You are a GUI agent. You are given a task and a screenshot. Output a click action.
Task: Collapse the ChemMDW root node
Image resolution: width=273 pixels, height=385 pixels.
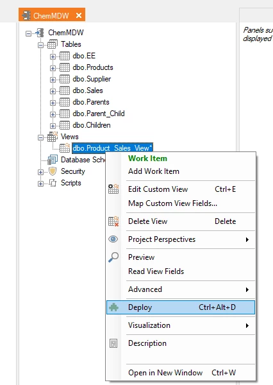29,33
